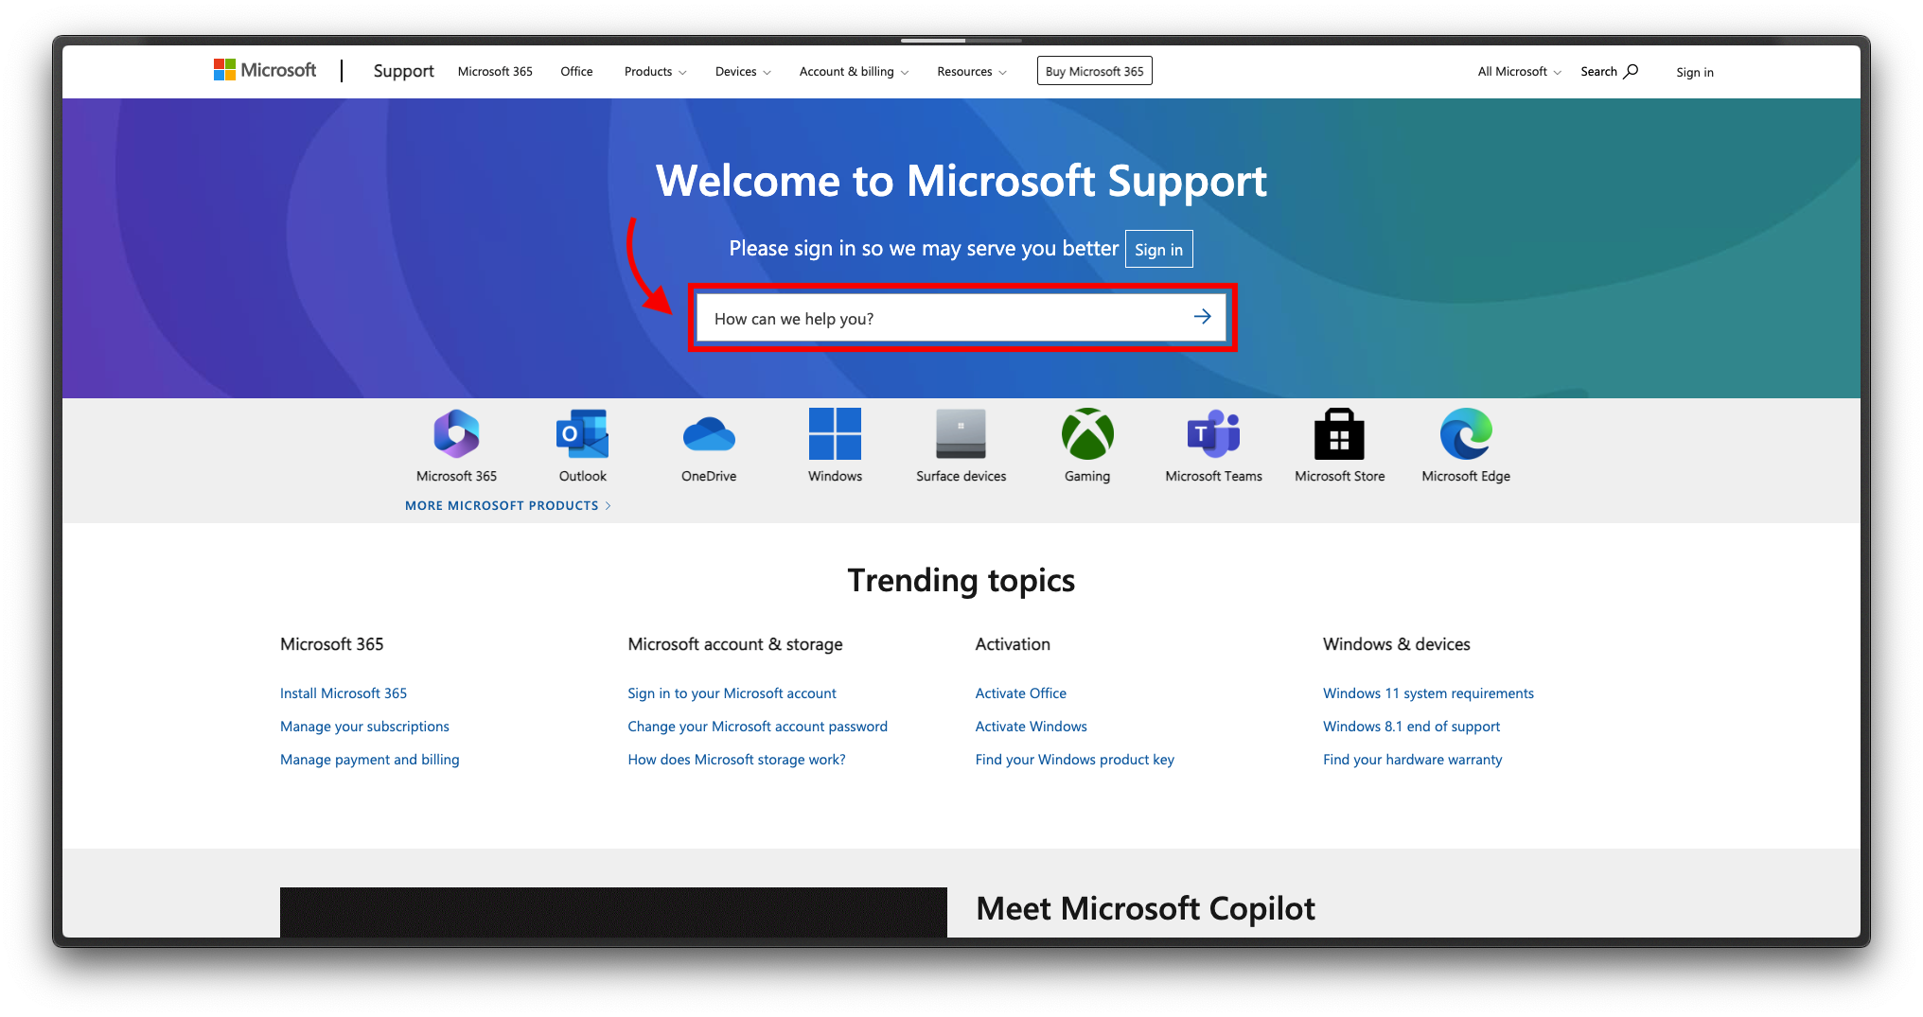
Task: Open MORE MICROSOFT PRODUCTS link
Action: [x=508, y=506]
